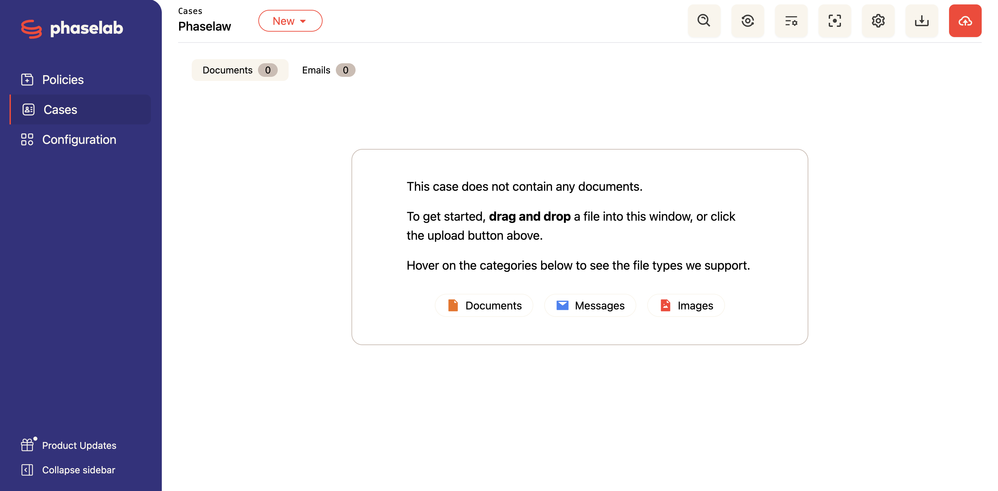Click the Cases breadcrumb label
998x491 pixels.
point(190,11)
